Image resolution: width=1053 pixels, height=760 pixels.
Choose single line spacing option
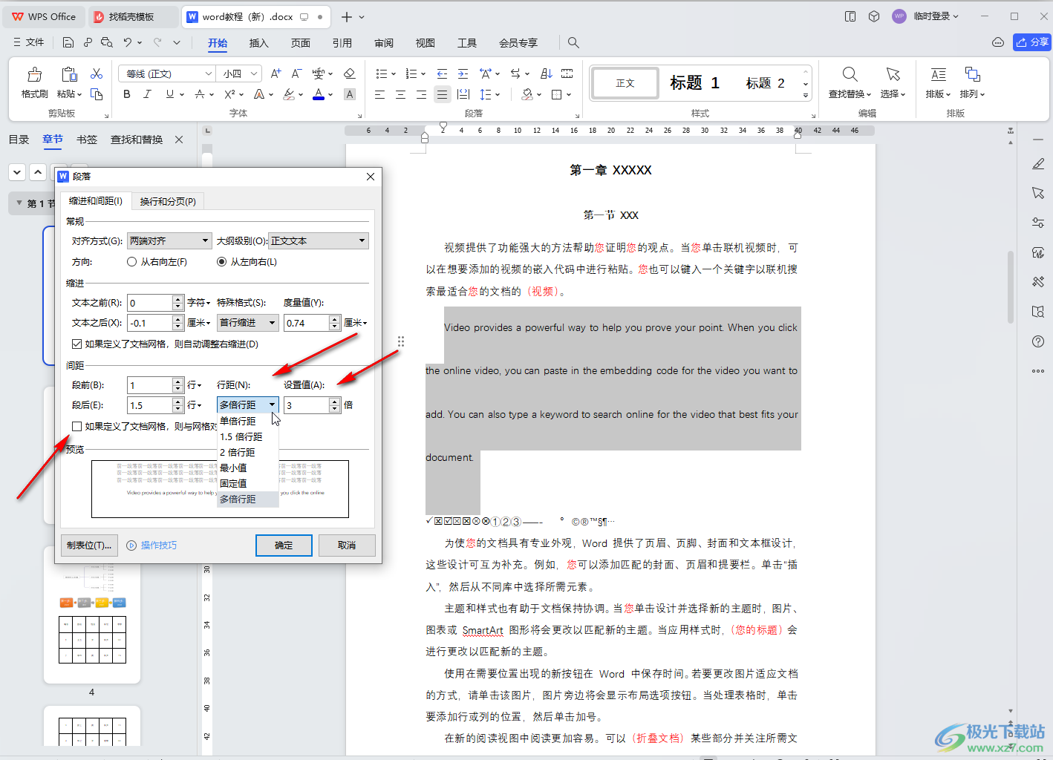[x=248, y=421]
